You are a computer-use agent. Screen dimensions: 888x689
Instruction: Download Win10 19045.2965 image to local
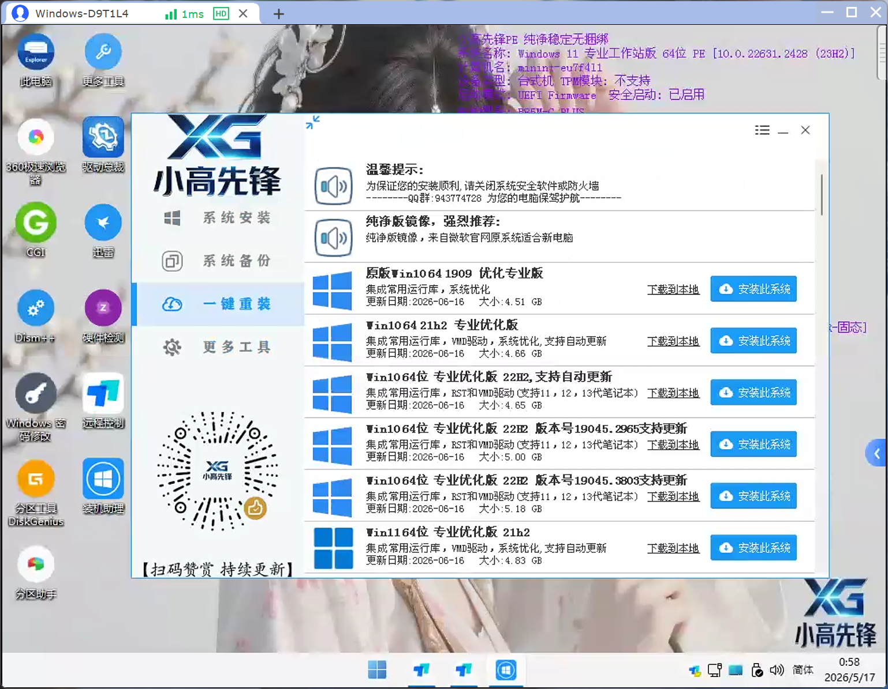[673, 445]
